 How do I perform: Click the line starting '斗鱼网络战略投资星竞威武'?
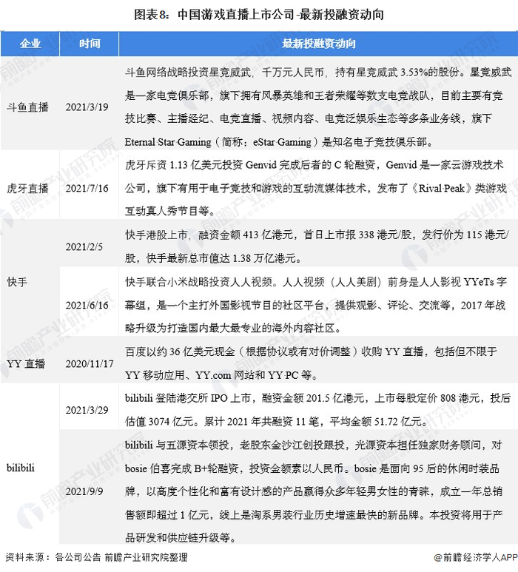point(318,73)
